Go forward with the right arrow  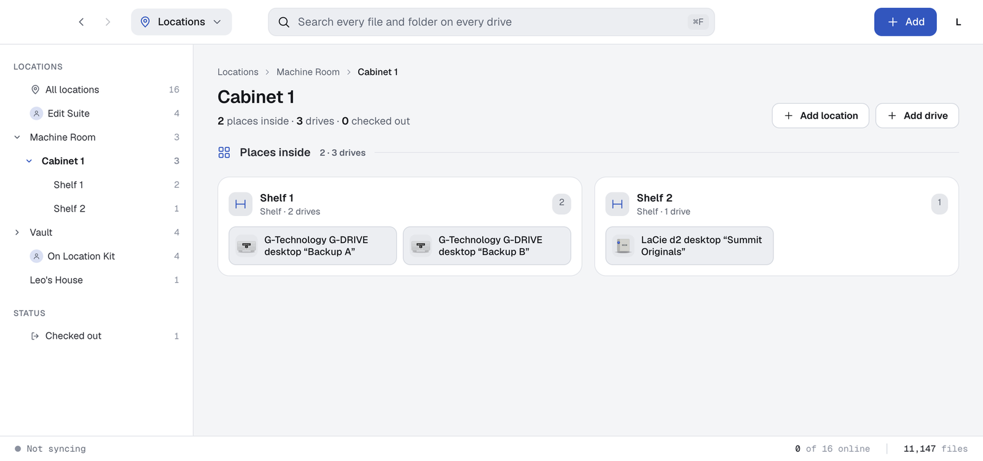pos(108,22)
